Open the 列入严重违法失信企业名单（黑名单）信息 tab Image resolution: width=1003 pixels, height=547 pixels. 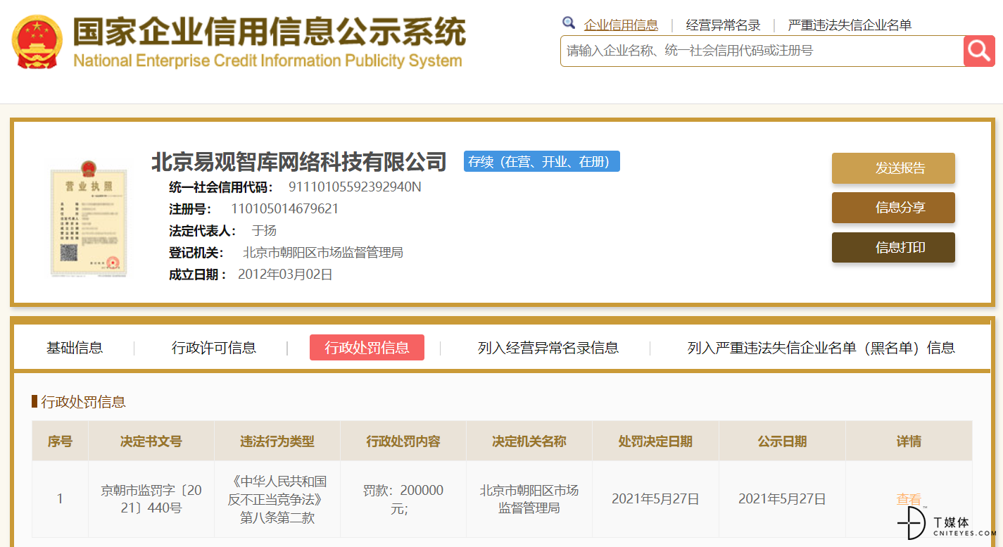(821, 348)
